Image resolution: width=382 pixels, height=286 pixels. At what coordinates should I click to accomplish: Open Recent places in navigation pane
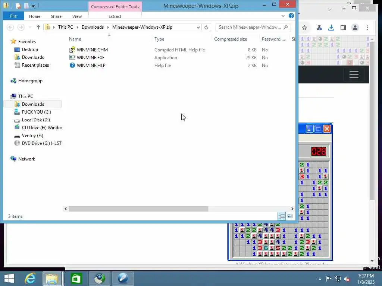click(x=35, y=65)
